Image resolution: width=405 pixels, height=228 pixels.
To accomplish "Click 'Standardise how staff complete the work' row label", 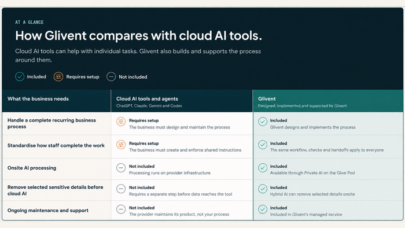I will 56,145.
